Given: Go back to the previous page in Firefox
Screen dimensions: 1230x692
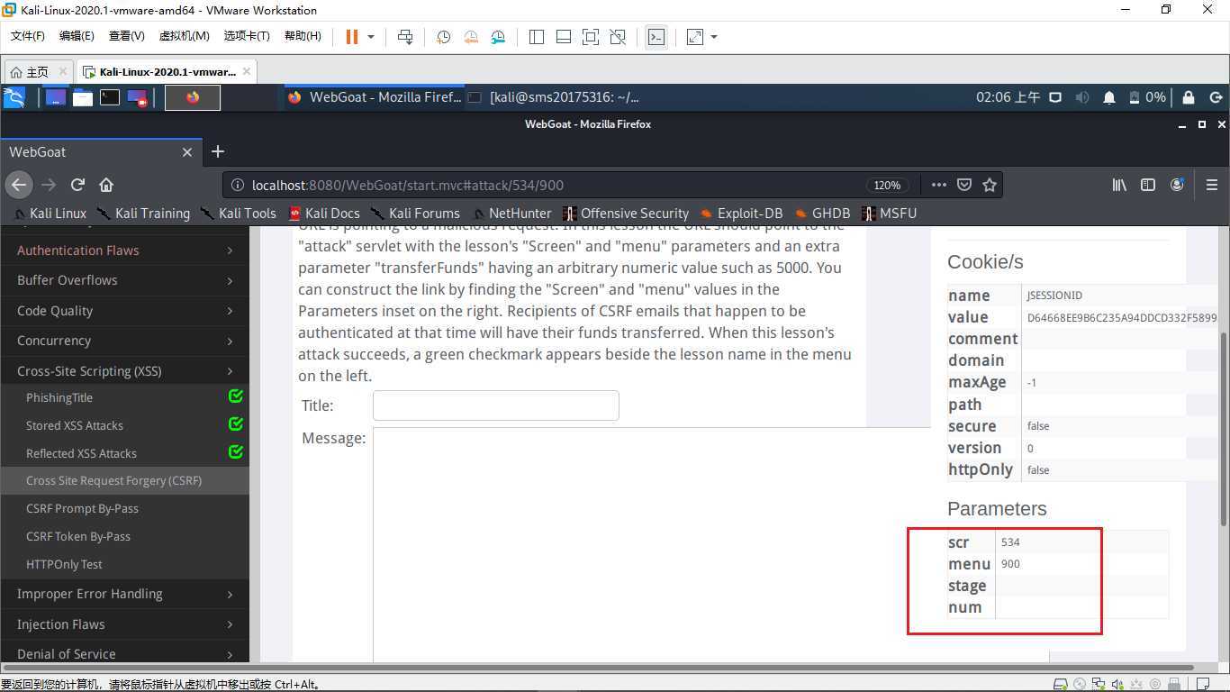Looking at the screenshot, I should [19, 185].
